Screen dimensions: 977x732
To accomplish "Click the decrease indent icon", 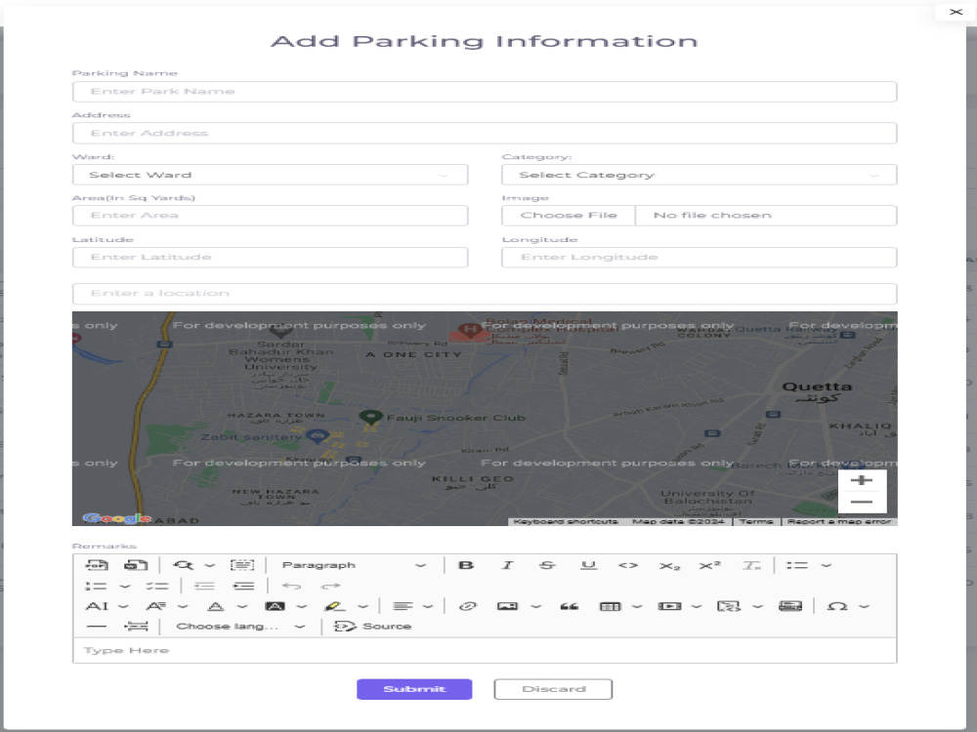I will (204, 586).
